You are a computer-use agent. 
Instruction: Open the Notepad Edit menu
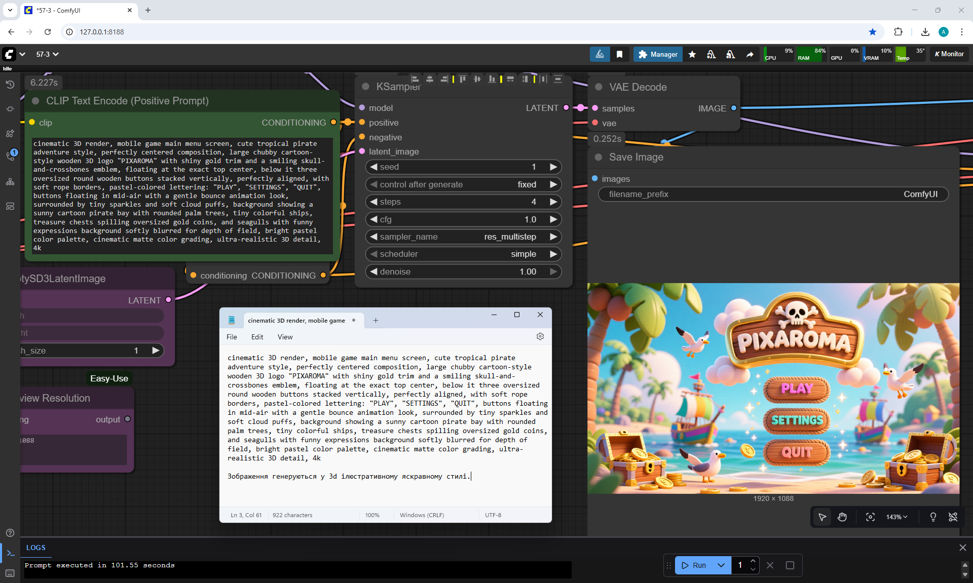pos(257,337)
